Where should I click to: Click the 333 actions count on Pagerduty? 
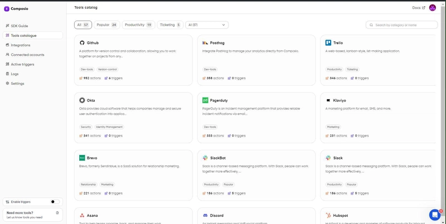pyautogui.click(x=213, y=136)
